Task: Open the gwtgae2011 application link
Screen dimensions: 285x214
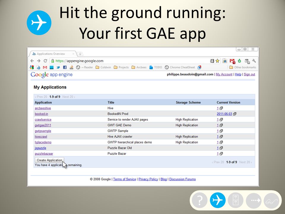Action: [43, 125]
